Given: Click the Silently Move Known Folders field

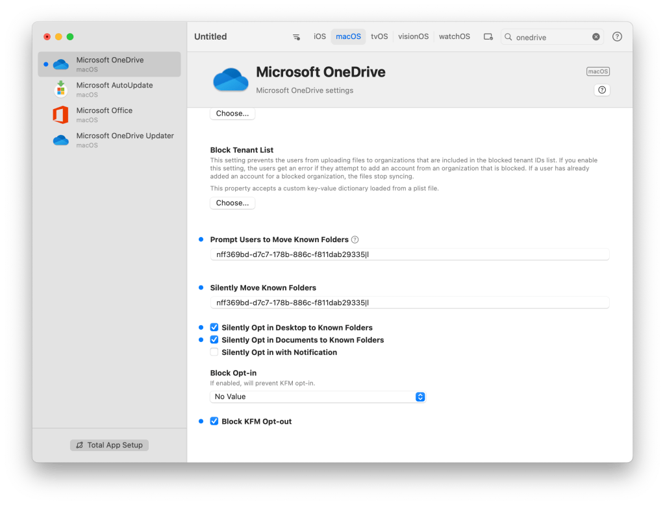Looking at the screenshot, I should click(409, 302).
